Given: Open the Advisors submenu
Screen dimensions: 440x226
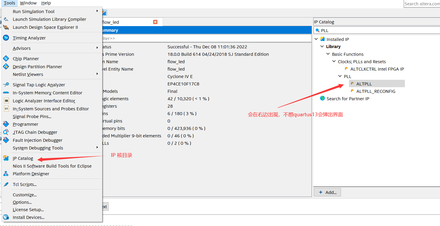Looking at the screenshot, I should tap(52, 48).
